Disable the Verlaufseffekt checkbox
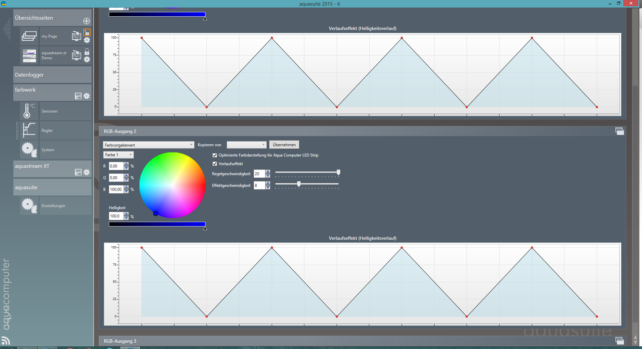 coord(215,164)
